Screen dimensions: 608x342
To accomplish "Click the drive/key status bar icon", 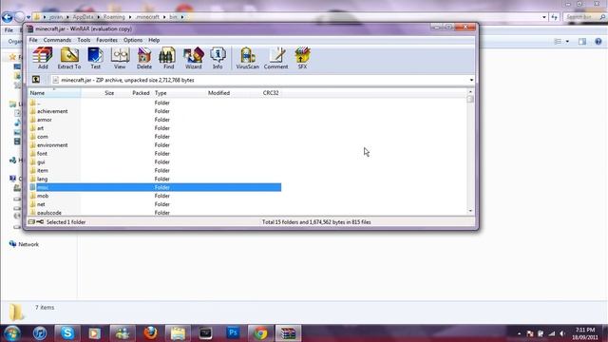I will tap(36, 221).
